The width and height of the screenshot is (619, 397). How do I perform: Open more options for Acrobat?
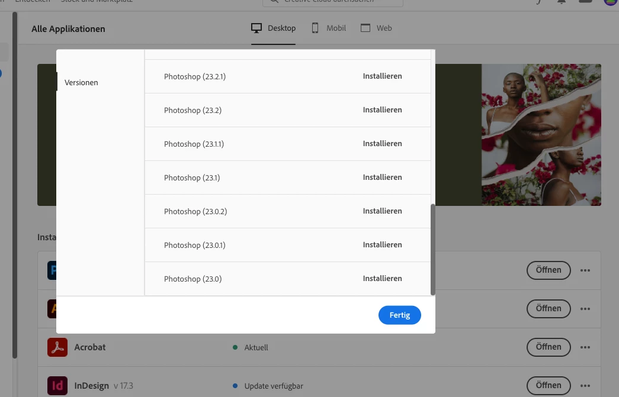585,347
